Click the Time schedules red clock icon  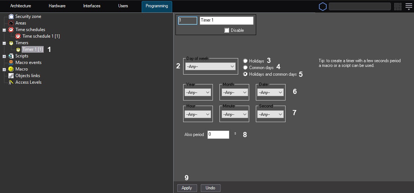point(11,30)
